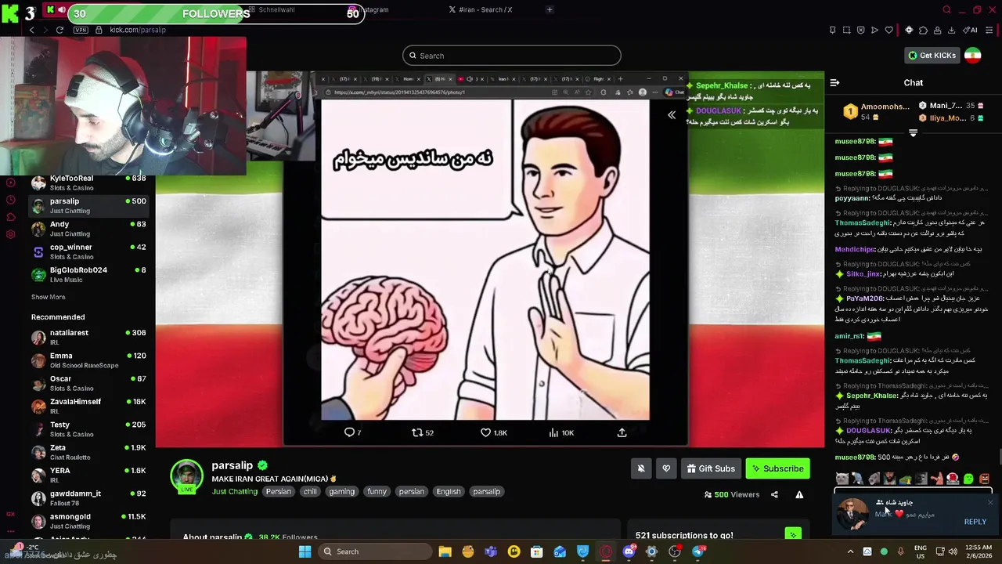This screenshot has width=1002, height=564.
Task: Open the browser downloads icon
Action: [x=951, y=31]
